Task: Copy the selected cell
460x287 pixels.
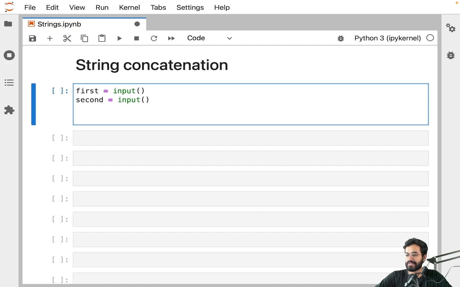Action: pyautogui.click(x=84, y=39)
